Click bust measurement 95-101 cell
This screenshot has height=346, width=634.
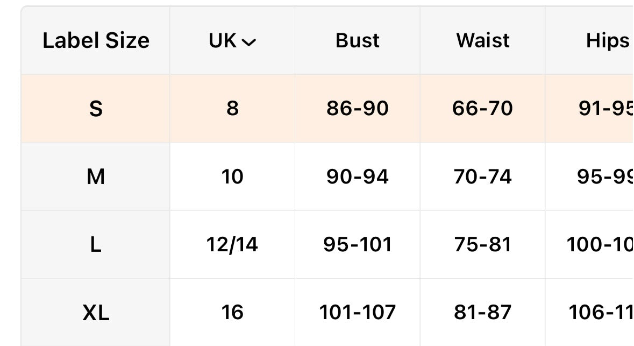click(x=358, y=245)
